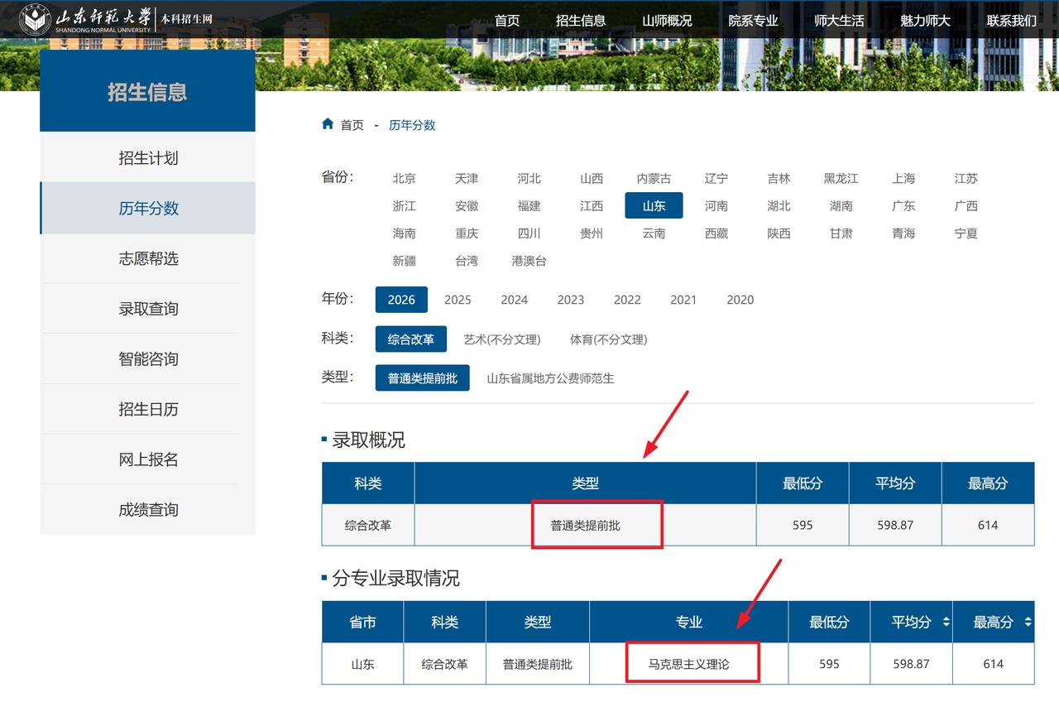Click 历年分数 breadcrumb link

click(x=412, y=125)
